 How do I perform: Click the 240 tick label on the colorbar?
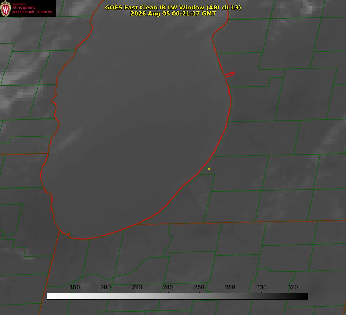coord(168,287)
